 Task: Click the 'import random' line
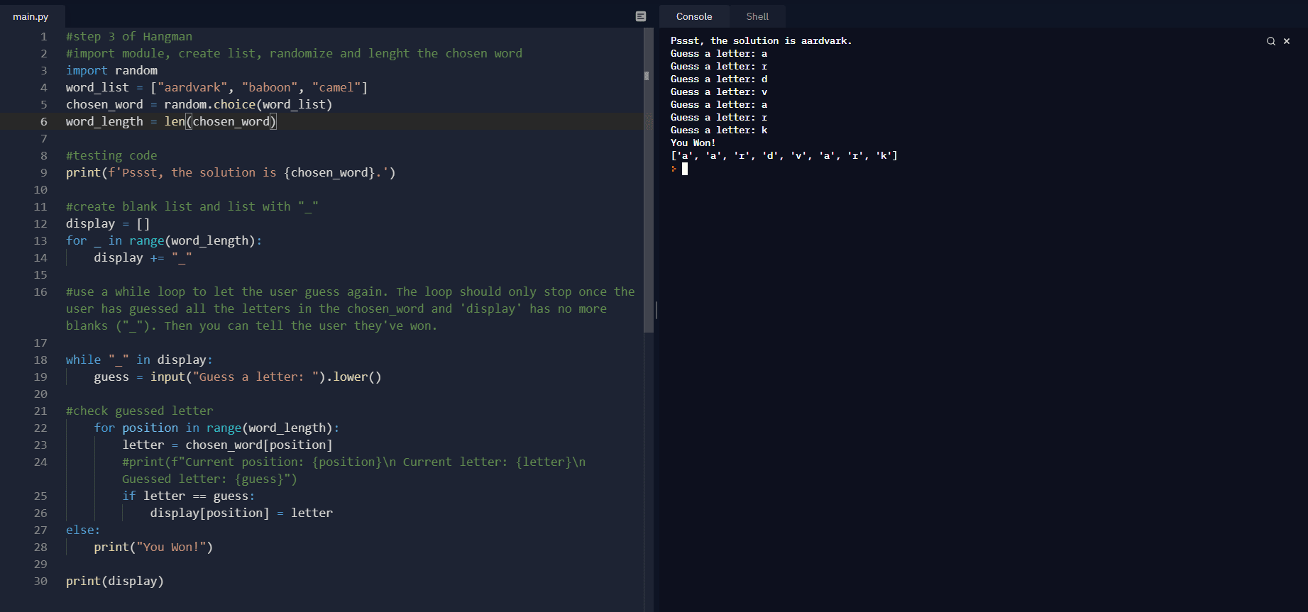[111, 70]
